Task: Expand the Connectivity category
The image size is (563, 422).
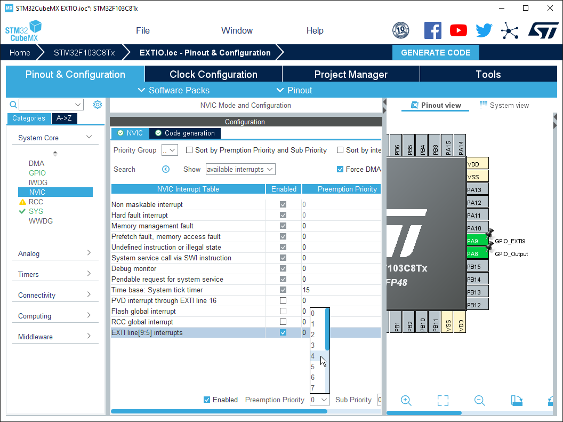Action: [89, 294]
